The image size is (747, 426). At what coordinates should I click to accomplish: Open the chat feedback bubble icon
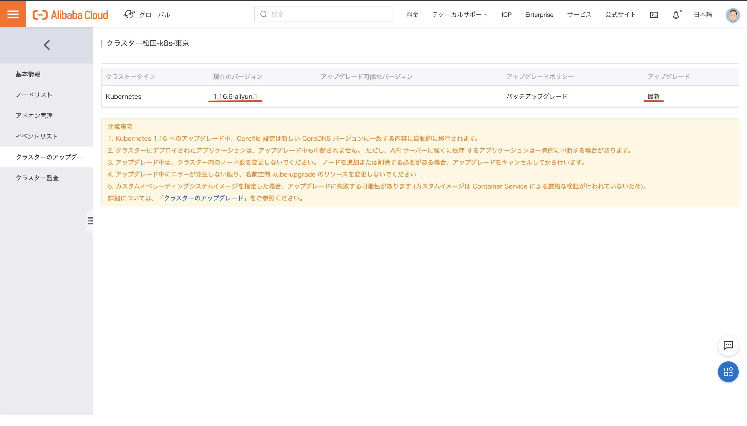click(728, 346)
